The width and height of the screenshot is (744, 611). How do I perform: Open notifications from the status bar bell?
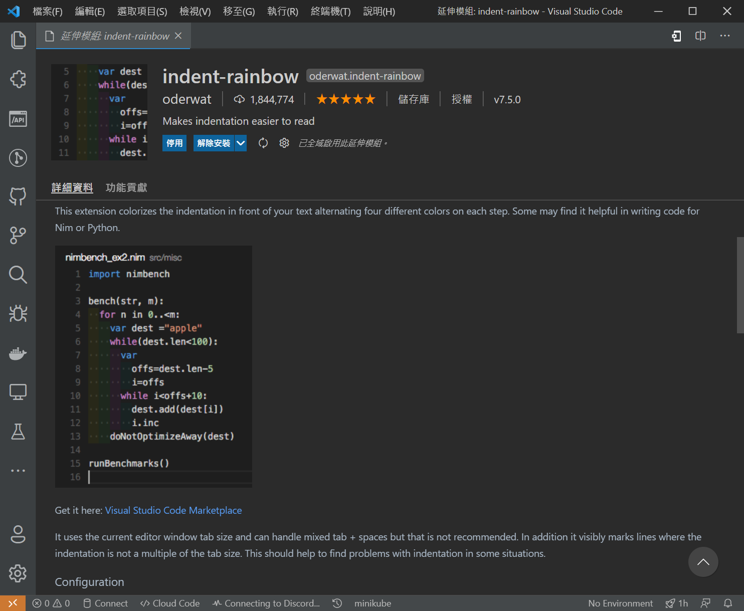click(728, 603)
